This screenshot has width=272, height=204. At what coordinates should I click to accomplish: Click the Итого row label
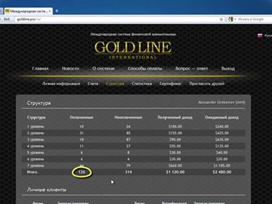32,172
